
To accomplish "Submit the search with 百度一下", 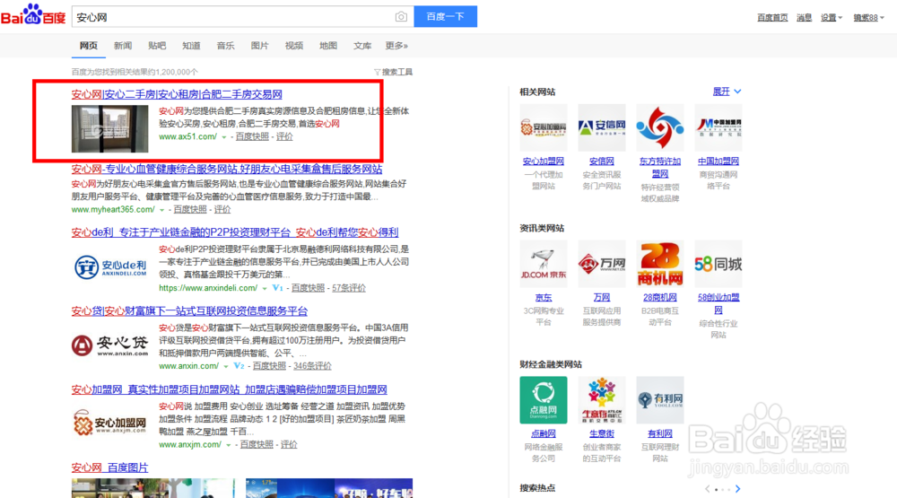I will pos(445,16).
